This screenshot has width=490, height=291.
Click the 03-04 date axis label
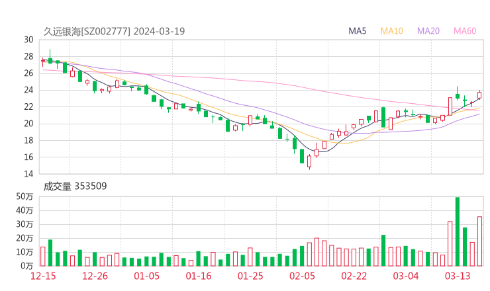point(406,276)
